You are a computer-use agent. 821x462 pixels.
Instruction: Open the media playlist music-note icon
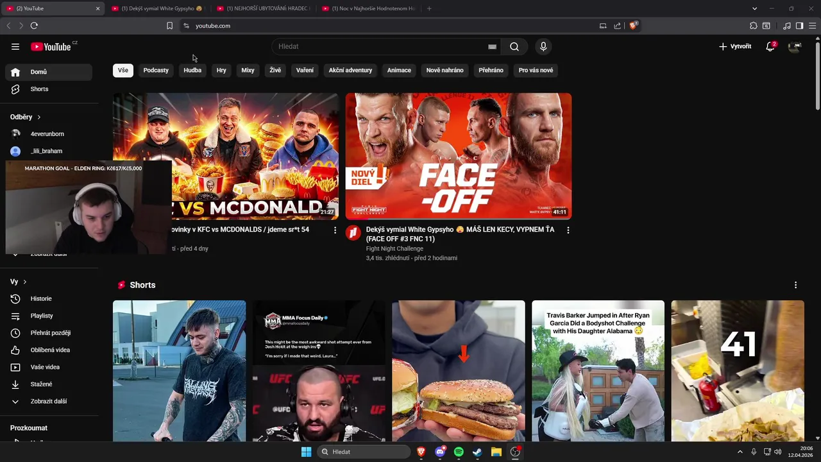point(787,26)
